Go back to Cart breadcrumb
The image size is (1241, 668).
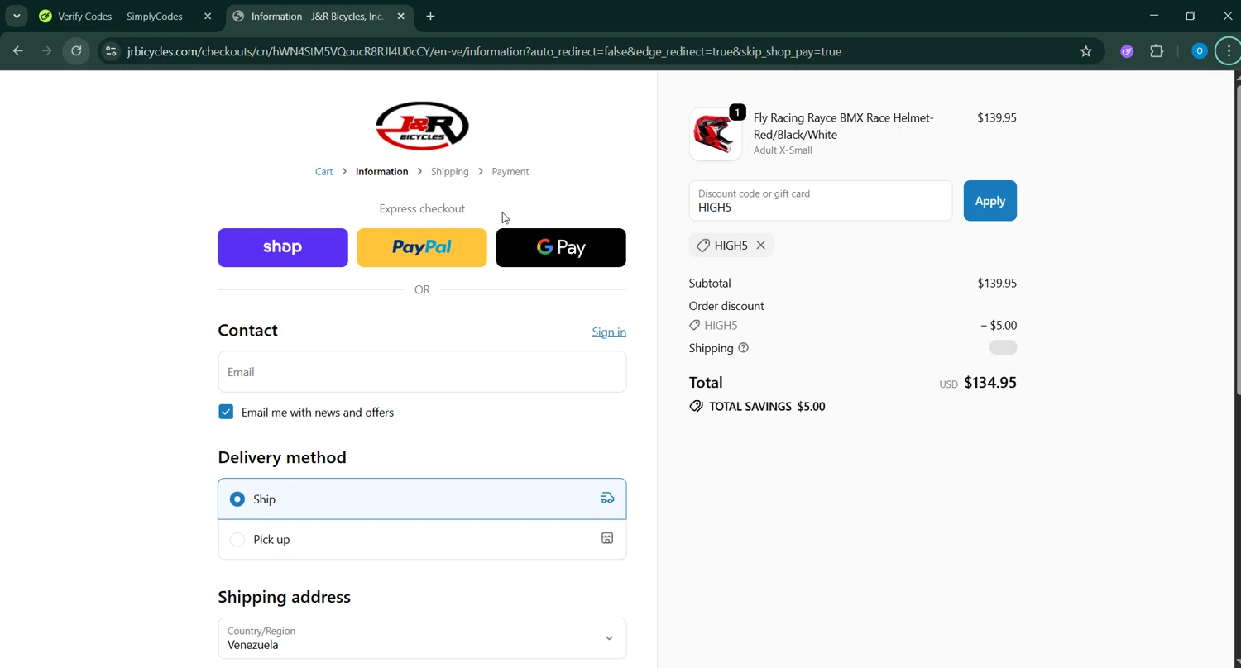tap(323, 172)
